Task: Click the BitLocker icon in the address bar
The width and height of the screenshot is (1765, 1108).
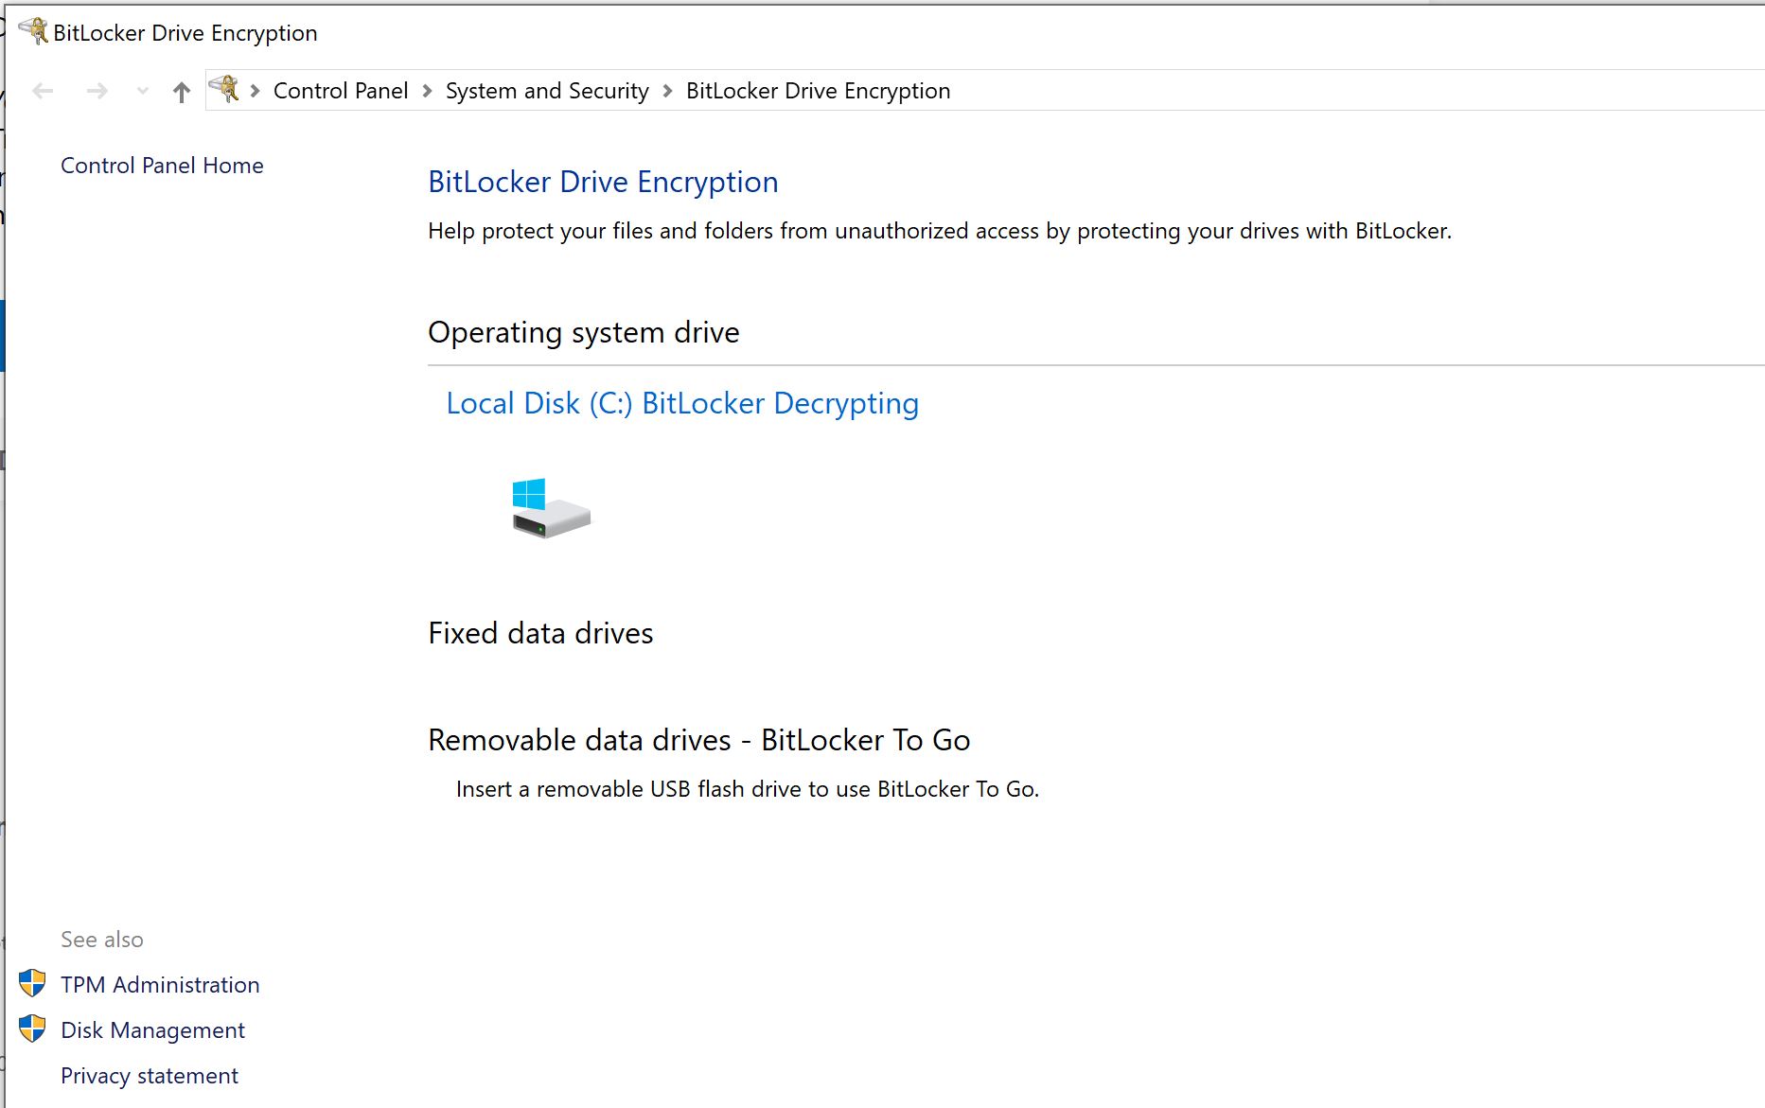Action: (x=224, y=89)
